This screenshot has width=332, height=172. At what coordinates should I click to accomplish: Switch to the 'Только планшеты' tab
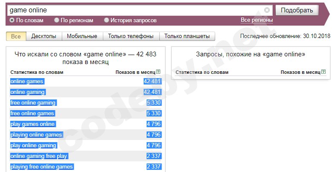(187, 36)
